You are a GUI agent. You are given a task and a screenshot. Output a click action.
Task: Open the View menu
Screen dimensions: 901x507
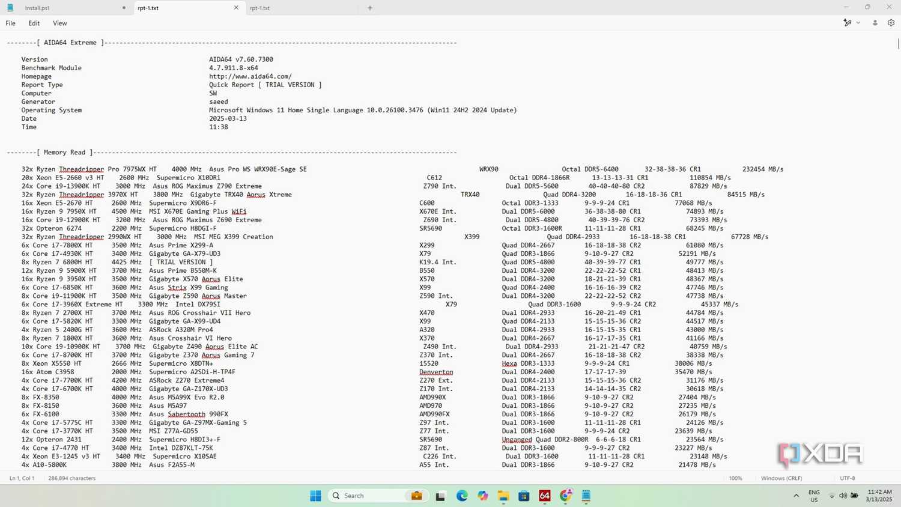60,23
